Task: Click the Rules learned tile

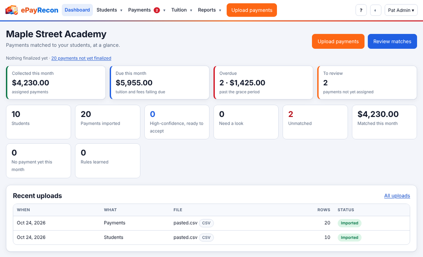Action: 108,161
